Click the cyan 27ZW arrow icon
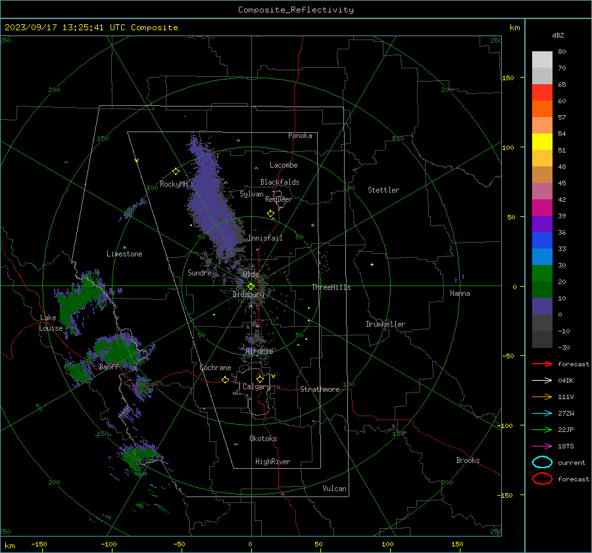This screenshot has height=553, width=592. point(542,414)
